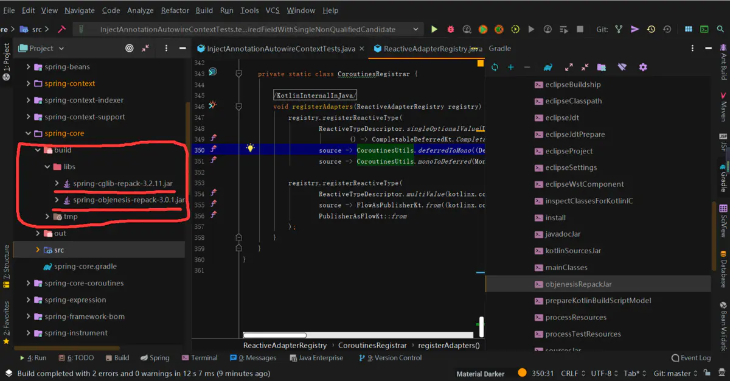Expand the spring-cglib-repack-3.2.11.jar node
The height and width of the screenshot is (381, 730).
click(x=57, y=183)
